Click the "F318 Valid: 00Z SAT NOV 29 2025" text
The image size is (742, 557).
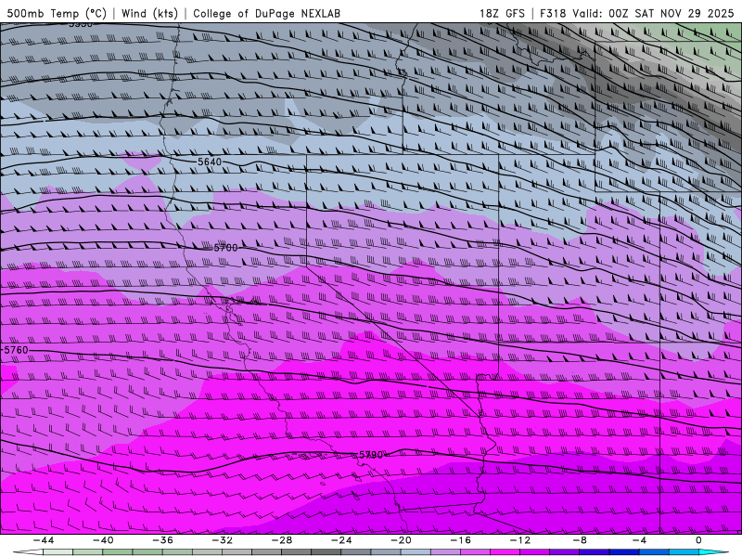[x=637, y=13]
